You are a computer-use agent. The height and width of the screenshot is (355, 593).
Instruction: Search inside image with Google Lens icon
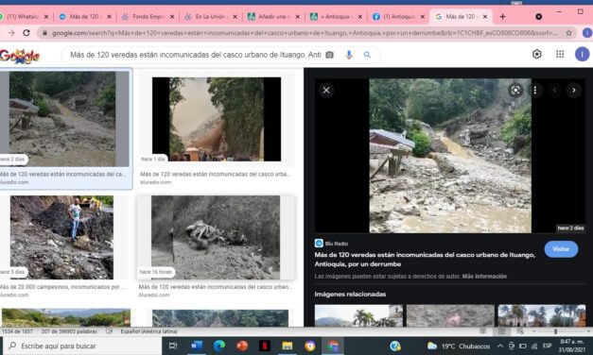515,91
